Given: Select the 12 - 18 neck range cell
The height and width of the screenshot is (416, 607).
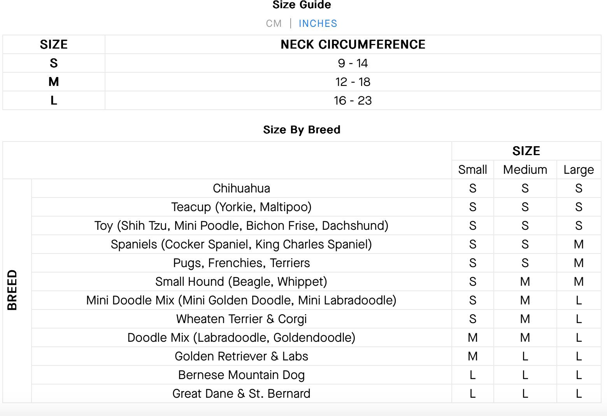Looking at the screenshot, I should click(x=353, y=82).
